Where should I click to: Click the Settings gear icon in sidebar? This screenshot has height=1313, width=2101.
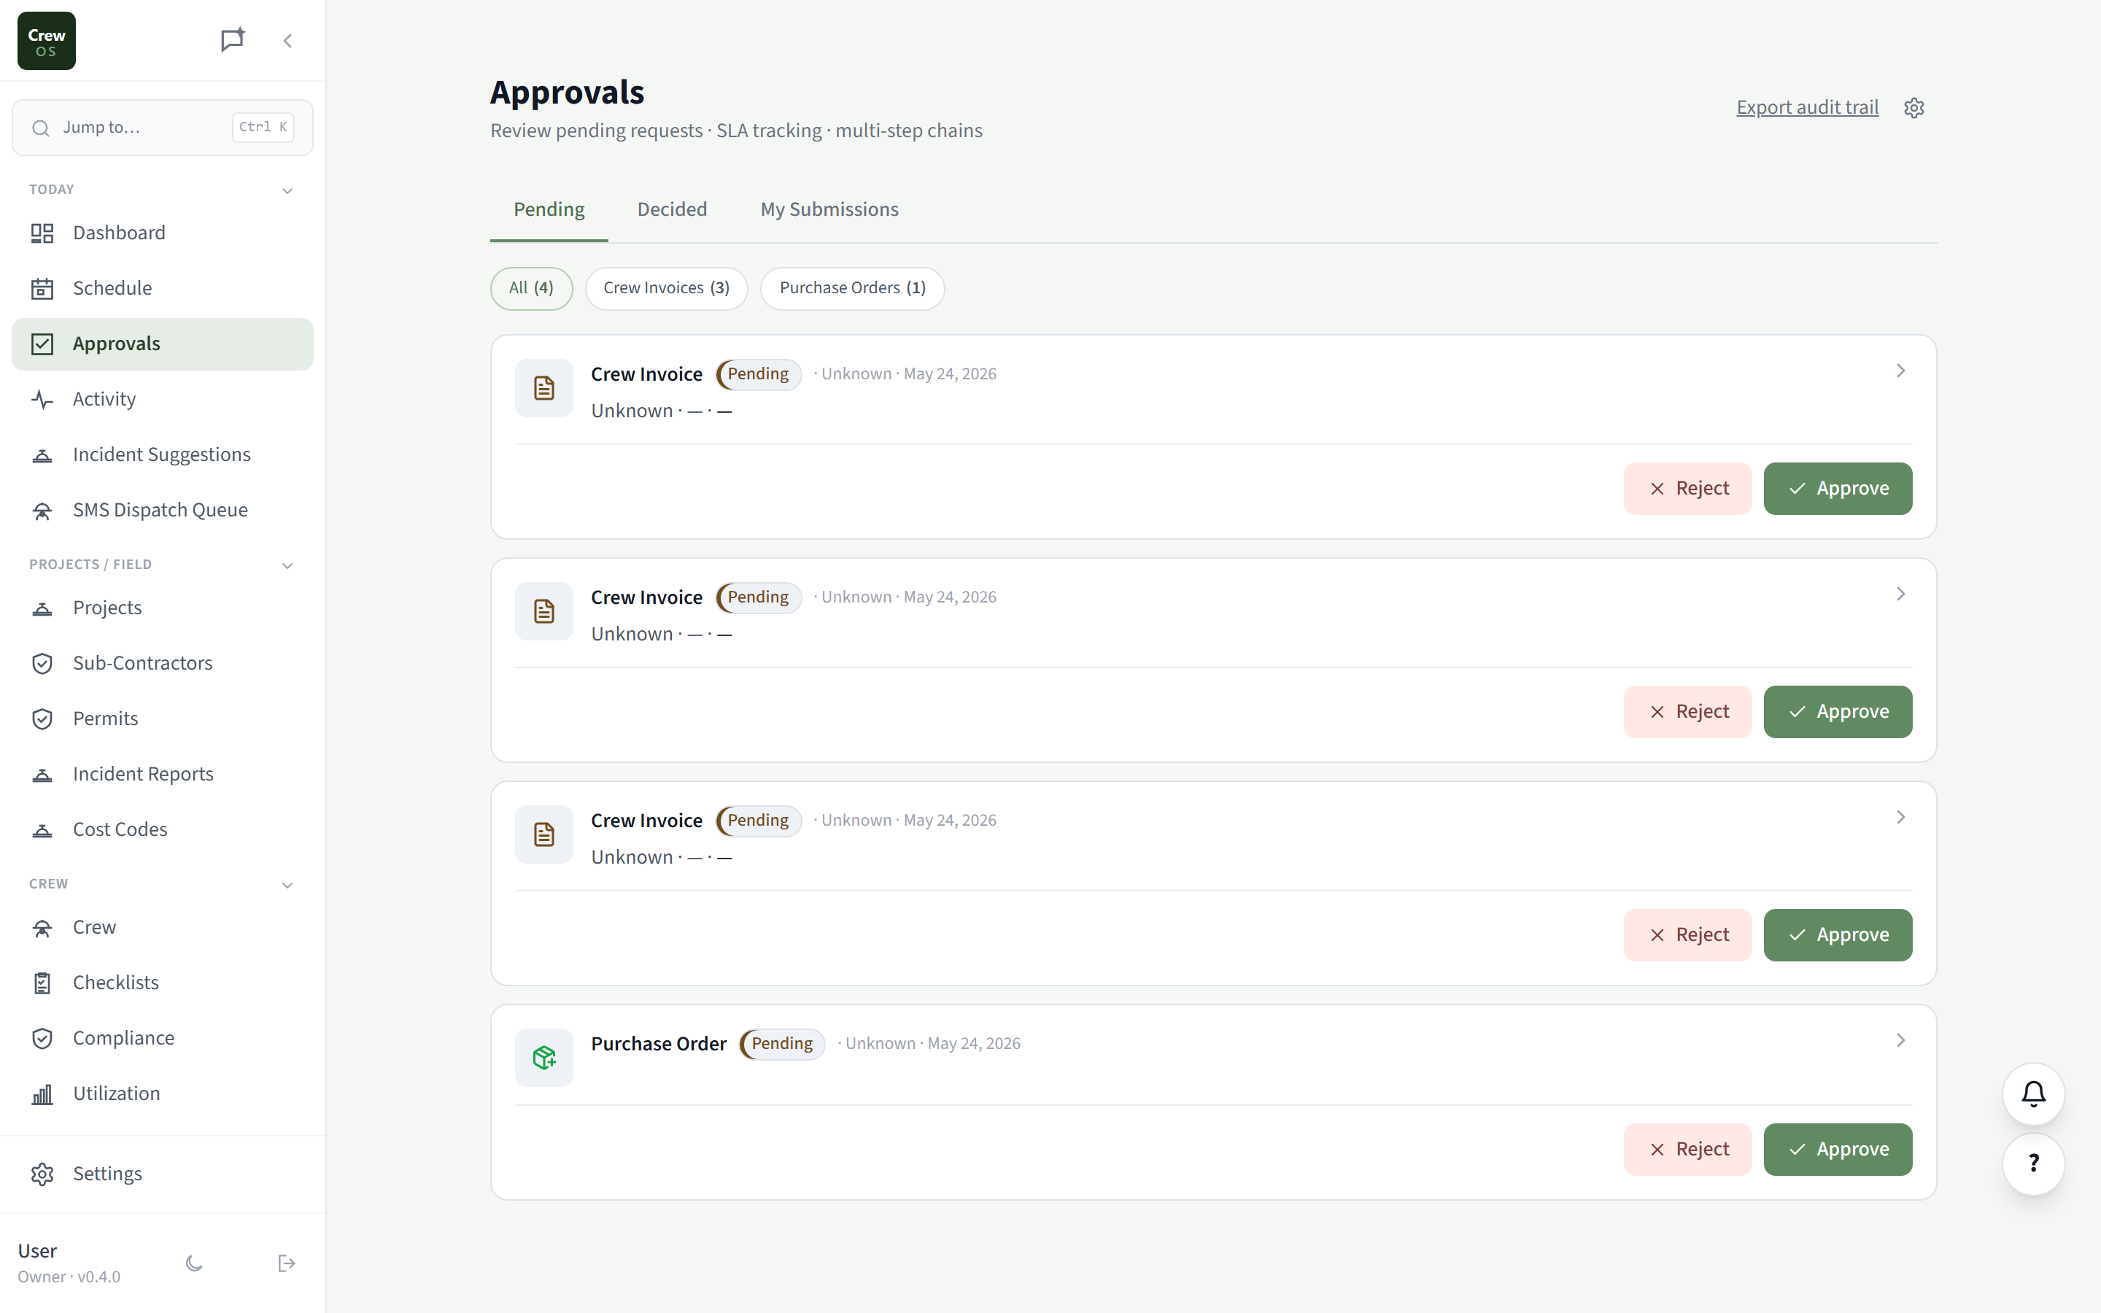42,1174
